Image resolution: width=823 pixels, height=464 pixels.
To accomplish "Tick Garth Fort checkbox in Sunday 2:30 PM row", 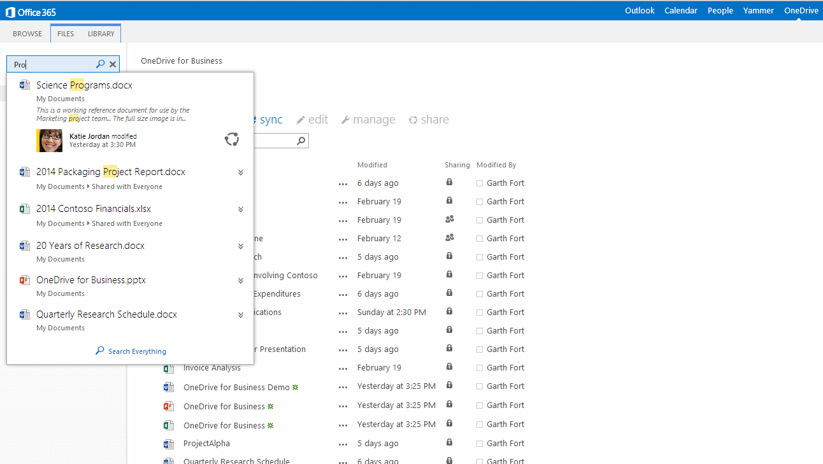I will point(480,313).
